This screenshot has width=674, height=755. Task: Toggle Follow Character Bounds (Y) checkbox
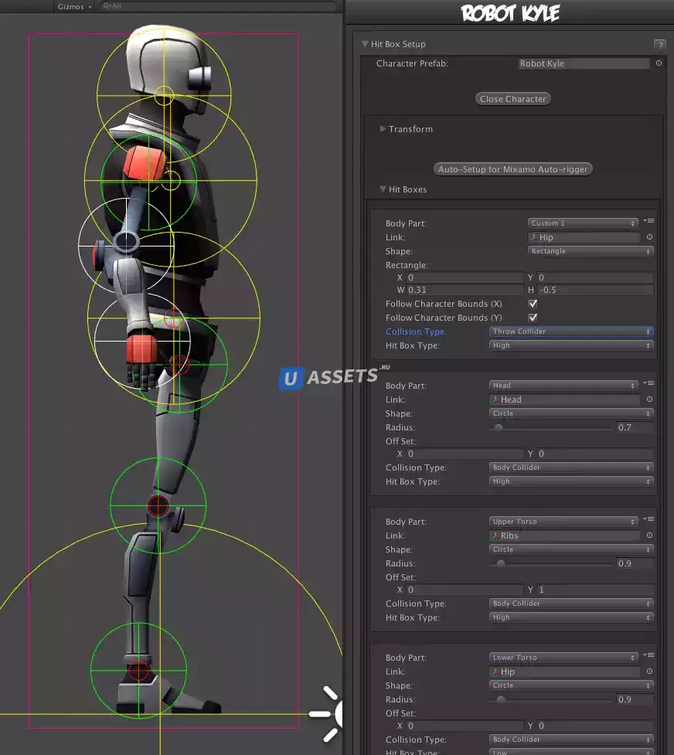tap(533, 318)
